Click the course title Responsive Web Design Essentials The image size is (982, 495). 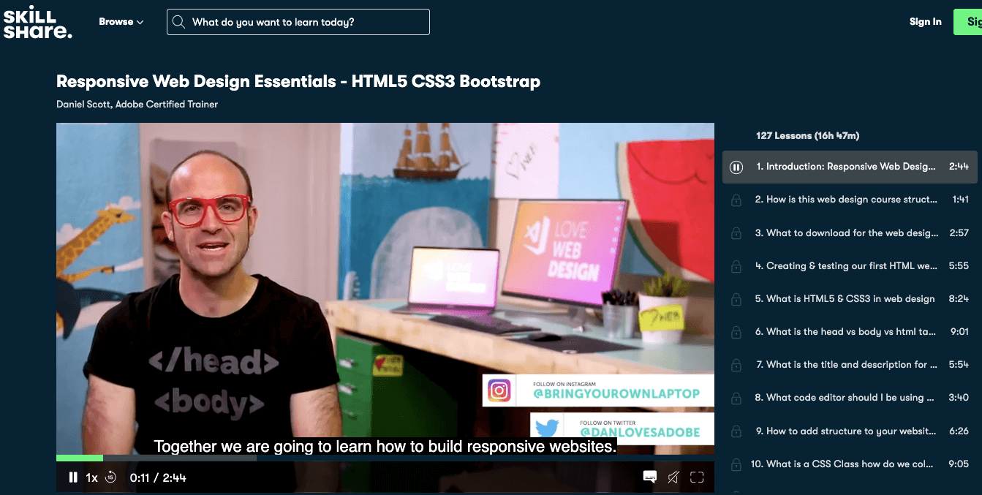point(298,81)
